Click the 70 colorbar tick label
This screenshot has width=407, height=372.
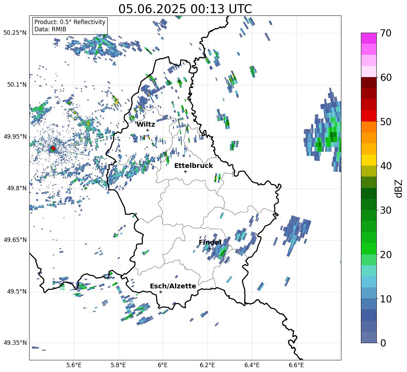[x=386, y=33]
